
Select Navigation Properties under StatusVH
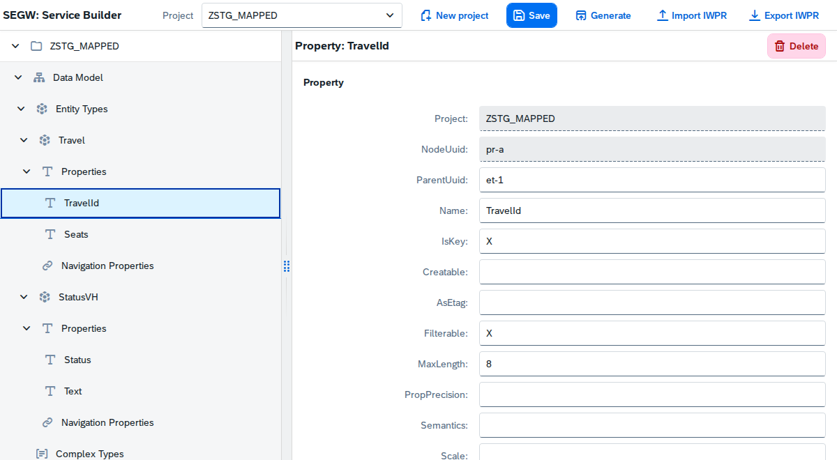click(140, 422)
